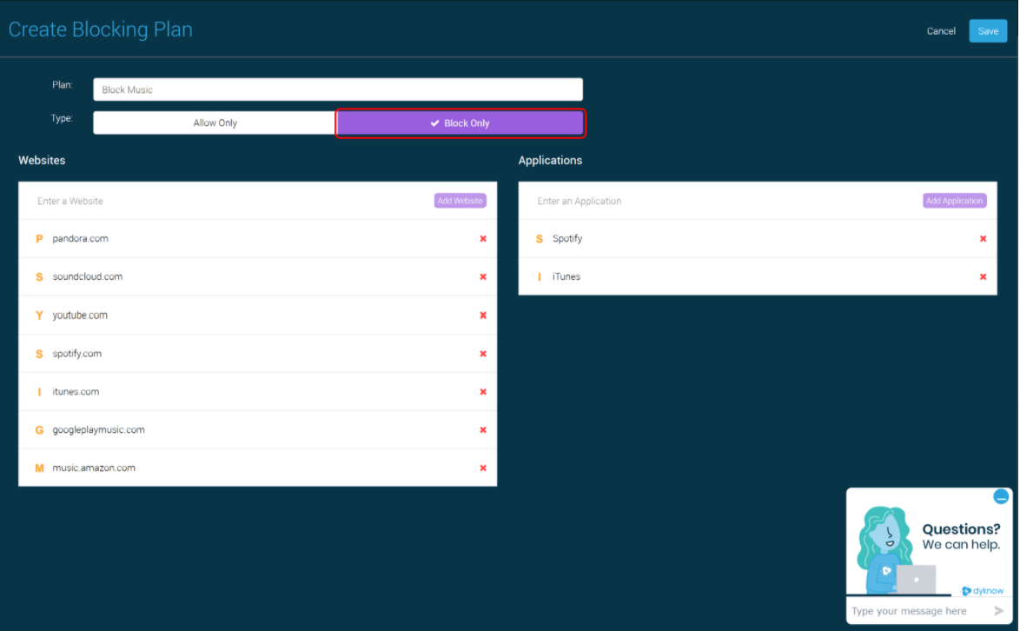The height and width of the screenshot is (631, 1020).
Task: Click the orange Y icon beside youtube.com
Action: coord(39,315)
